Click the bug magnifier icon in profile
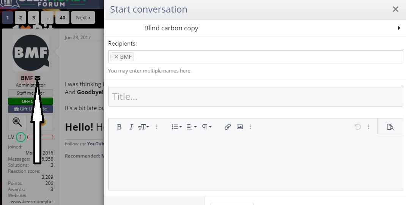 [17, 122]
